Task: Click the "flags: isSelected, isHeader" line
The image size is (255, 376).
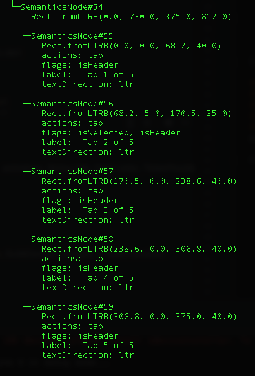Action: [111, 133]
